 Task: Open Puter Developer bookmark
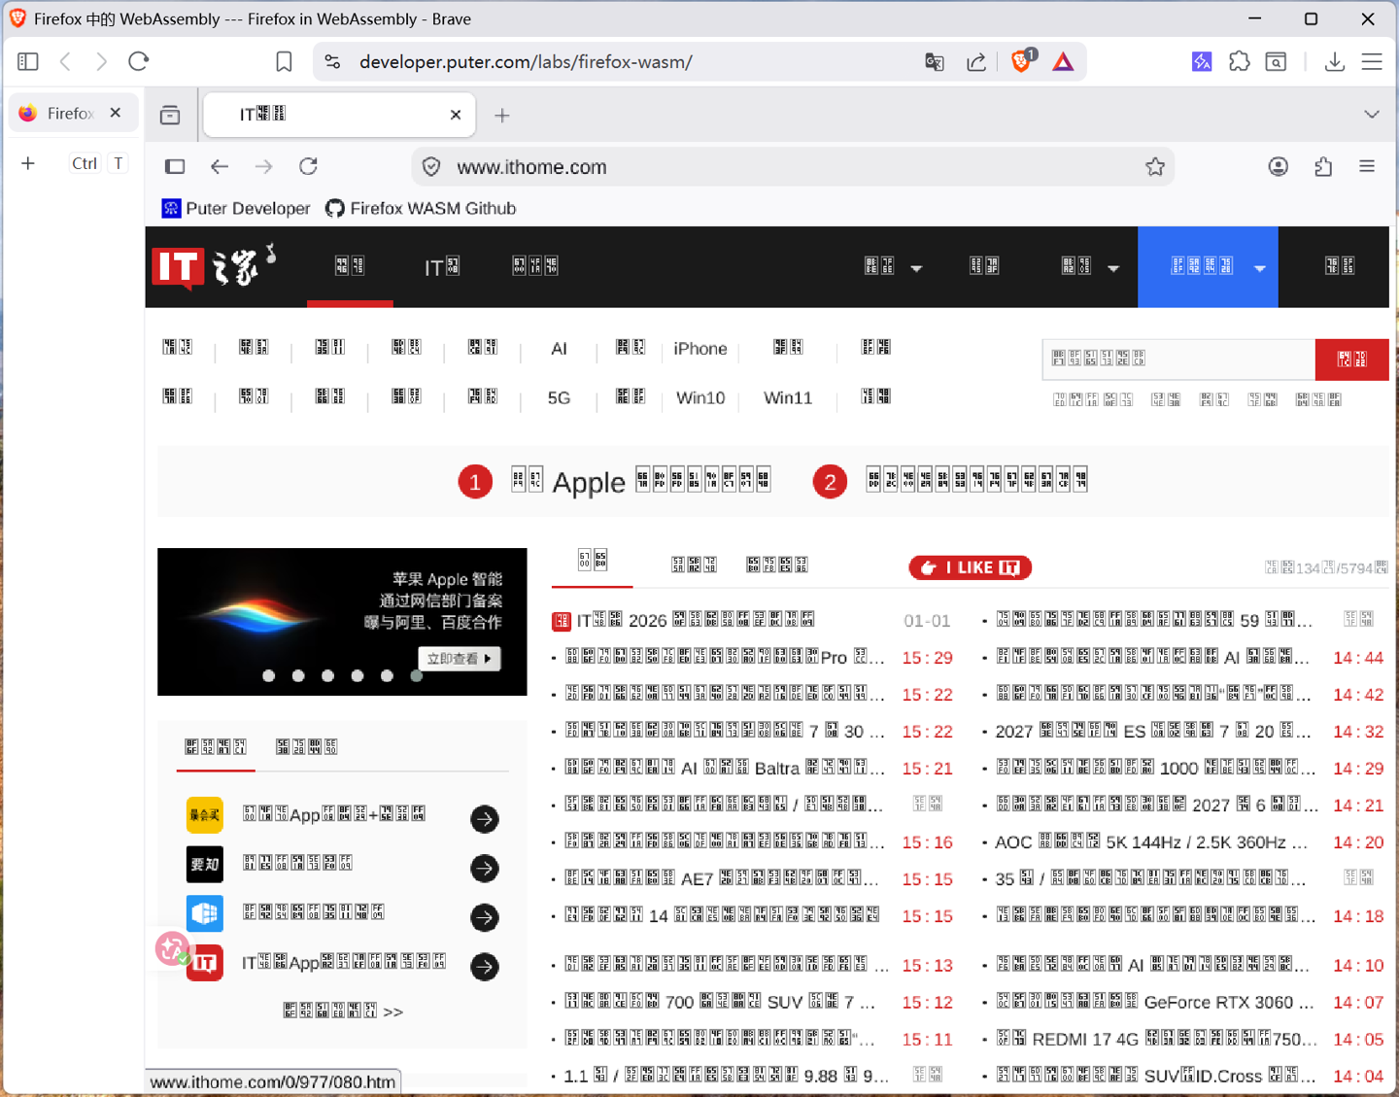pyautogui.click(x=236, y=208)
